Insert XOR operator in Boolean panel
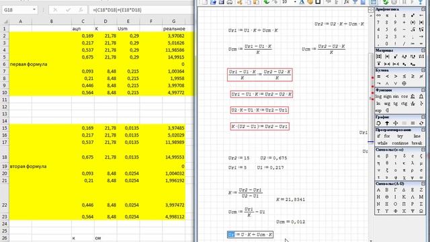430x242 pixels. 404,83
